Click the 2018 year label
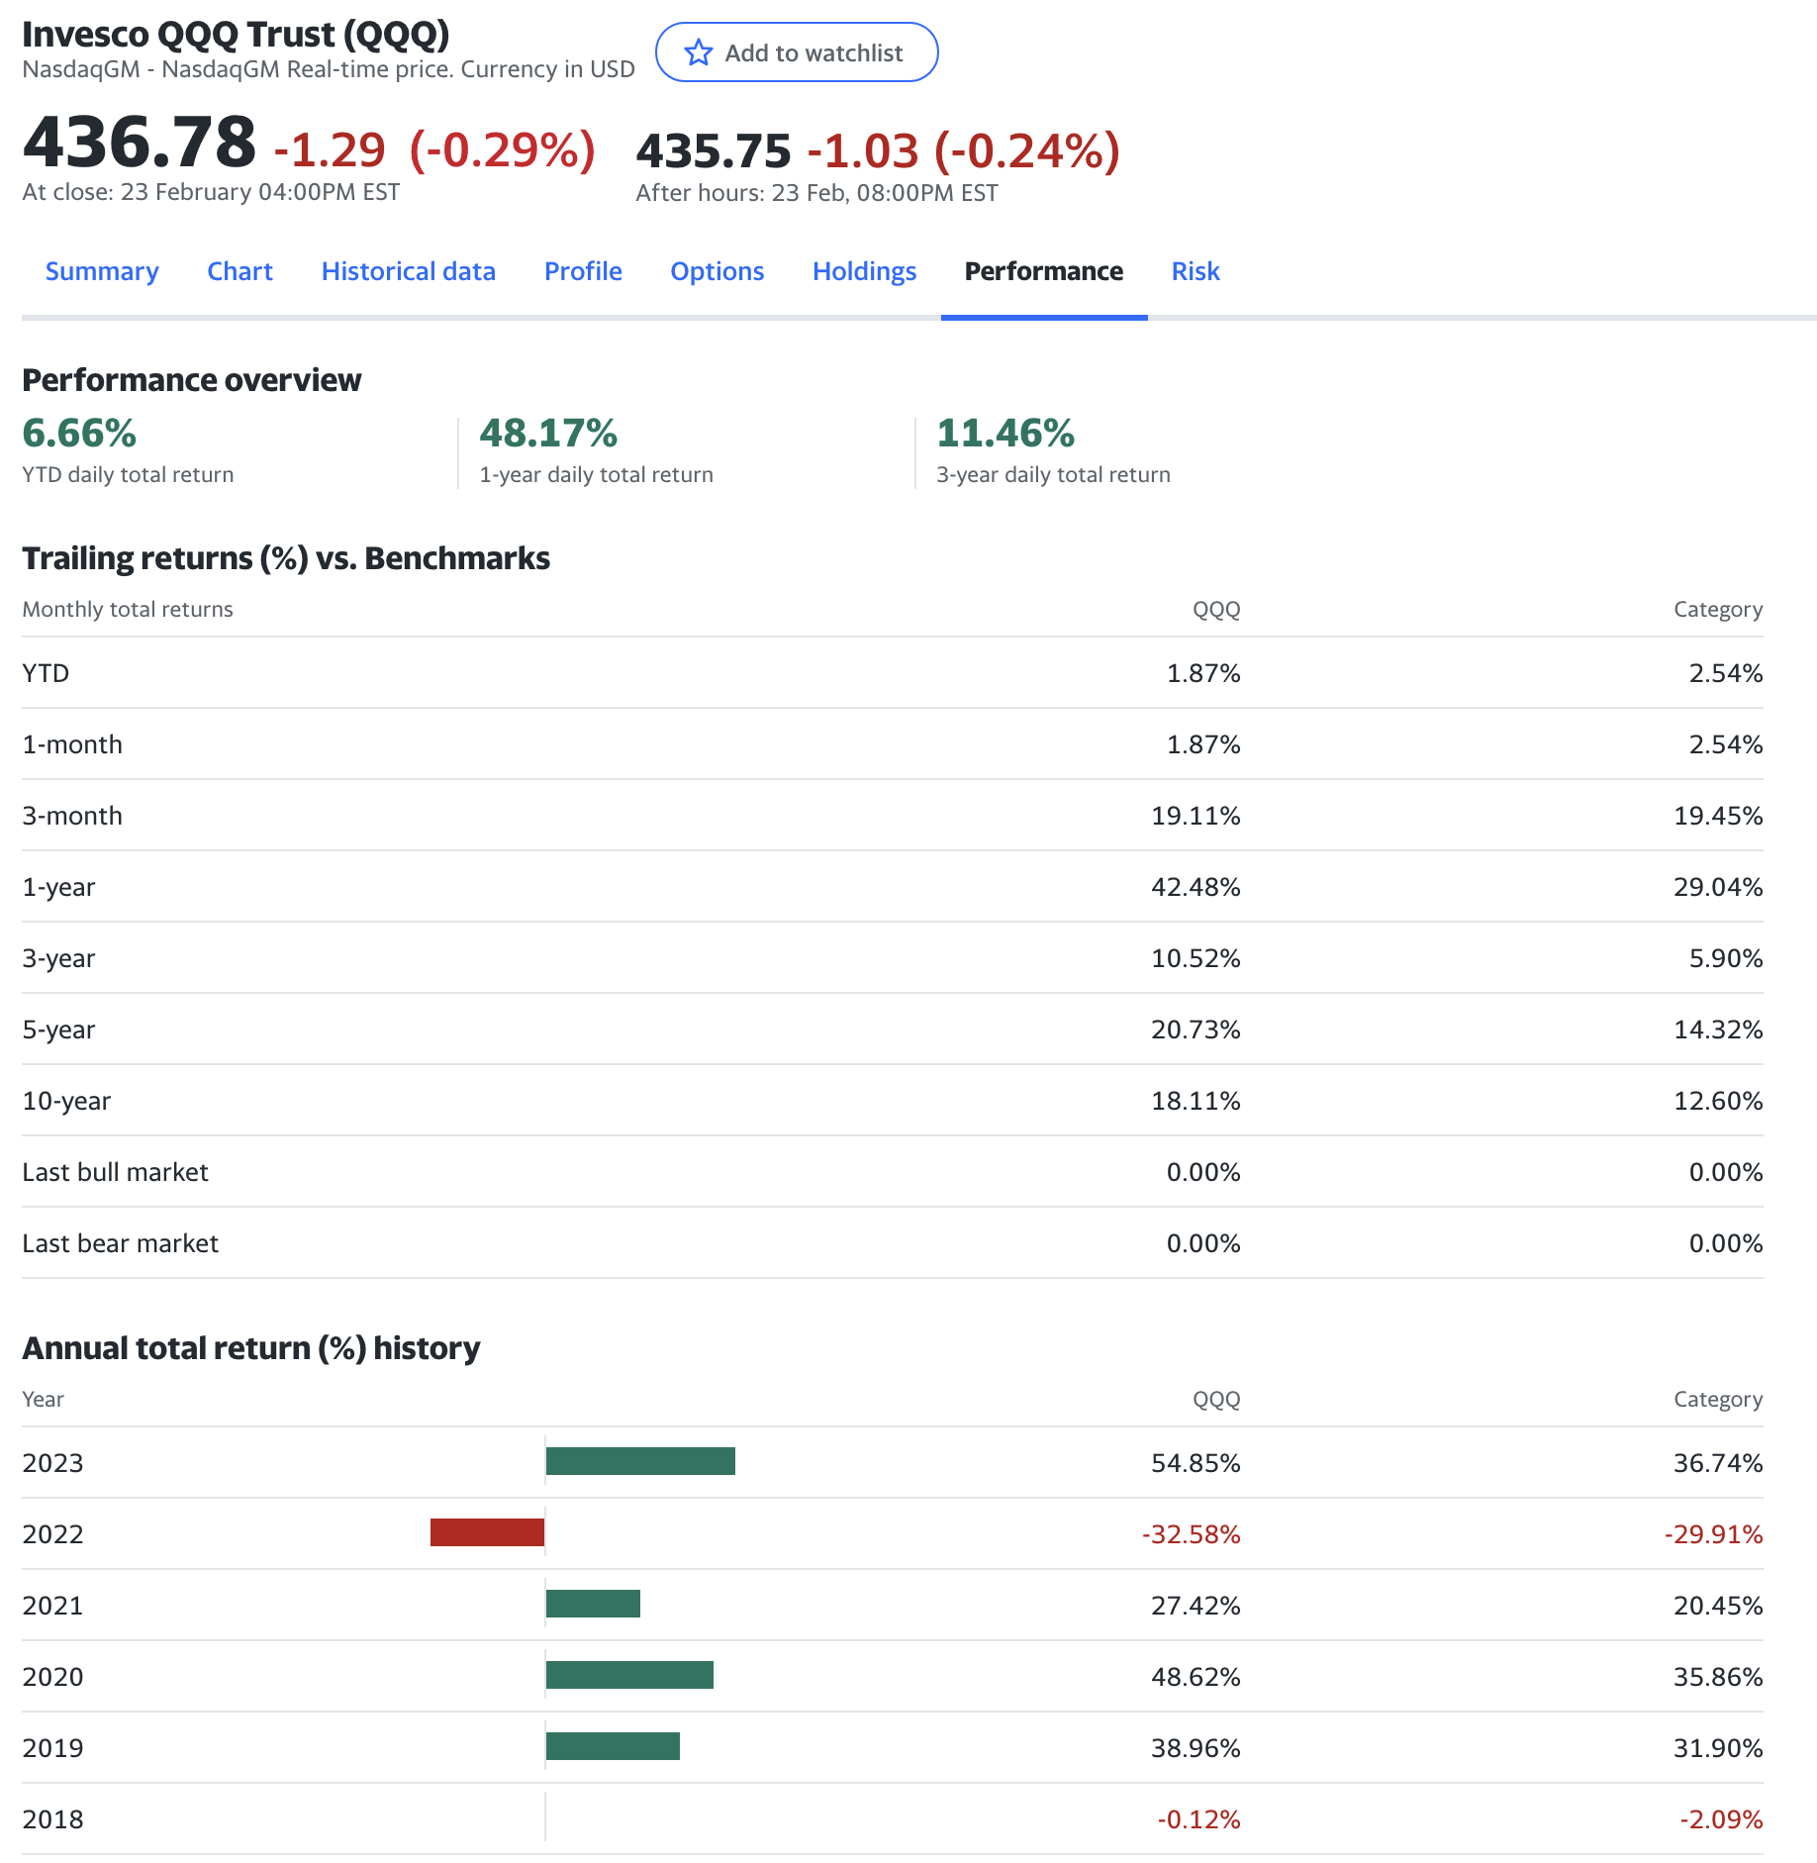Screen dimensions: 1817x1863 pyautogui.click(x=52, y=1819)
